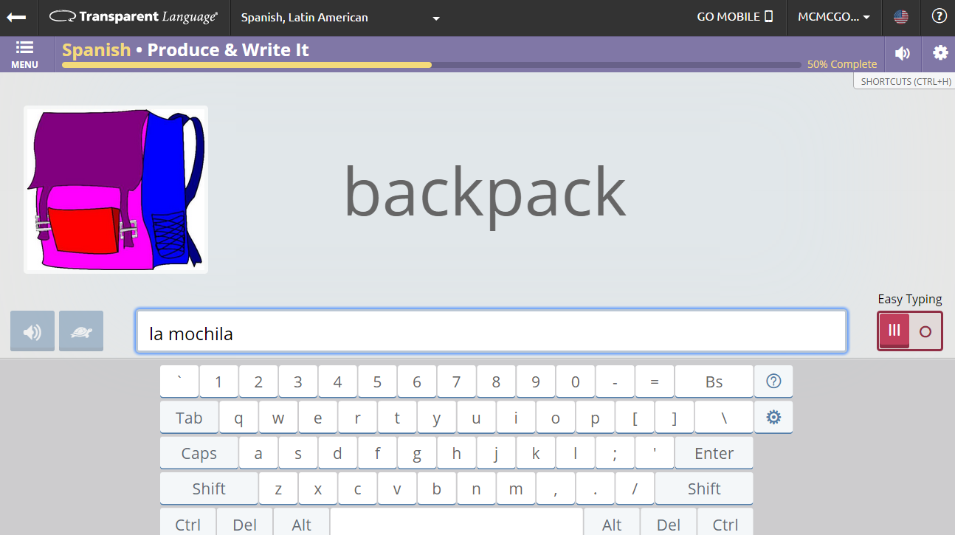
Task: Go back using the left arrow icon
Action: [x=16, y=16]
